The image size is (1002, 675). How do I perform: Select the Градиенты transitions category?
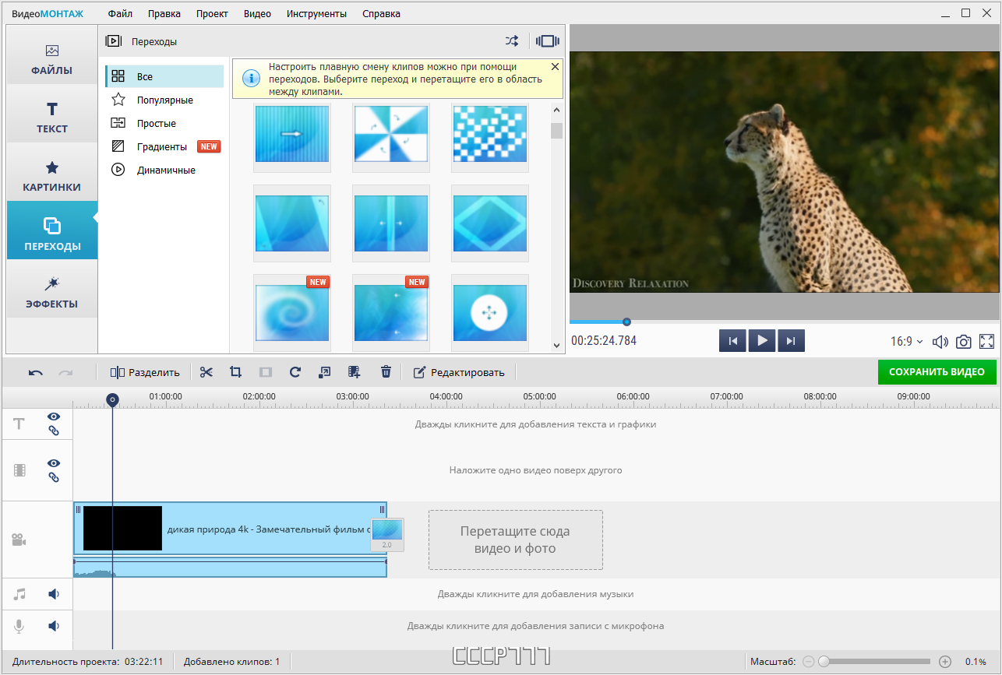[162, 146]
